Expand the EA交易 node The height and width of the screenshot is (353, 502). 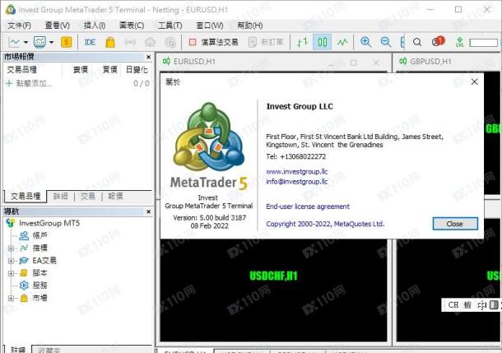click(11, 261)
